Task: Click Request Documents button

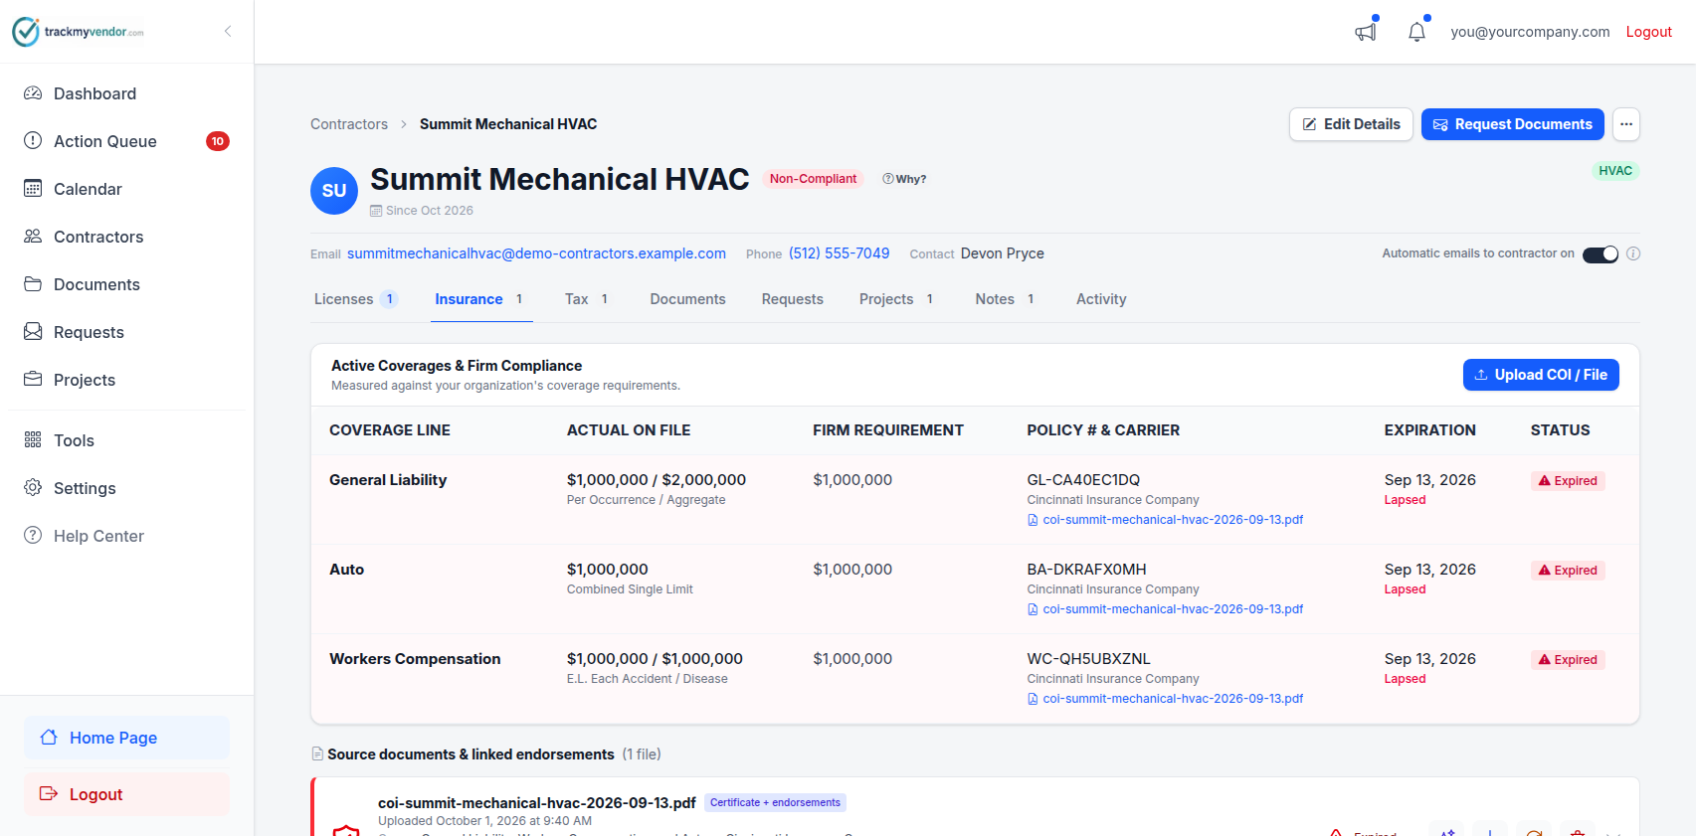Action: point(1512,124)
